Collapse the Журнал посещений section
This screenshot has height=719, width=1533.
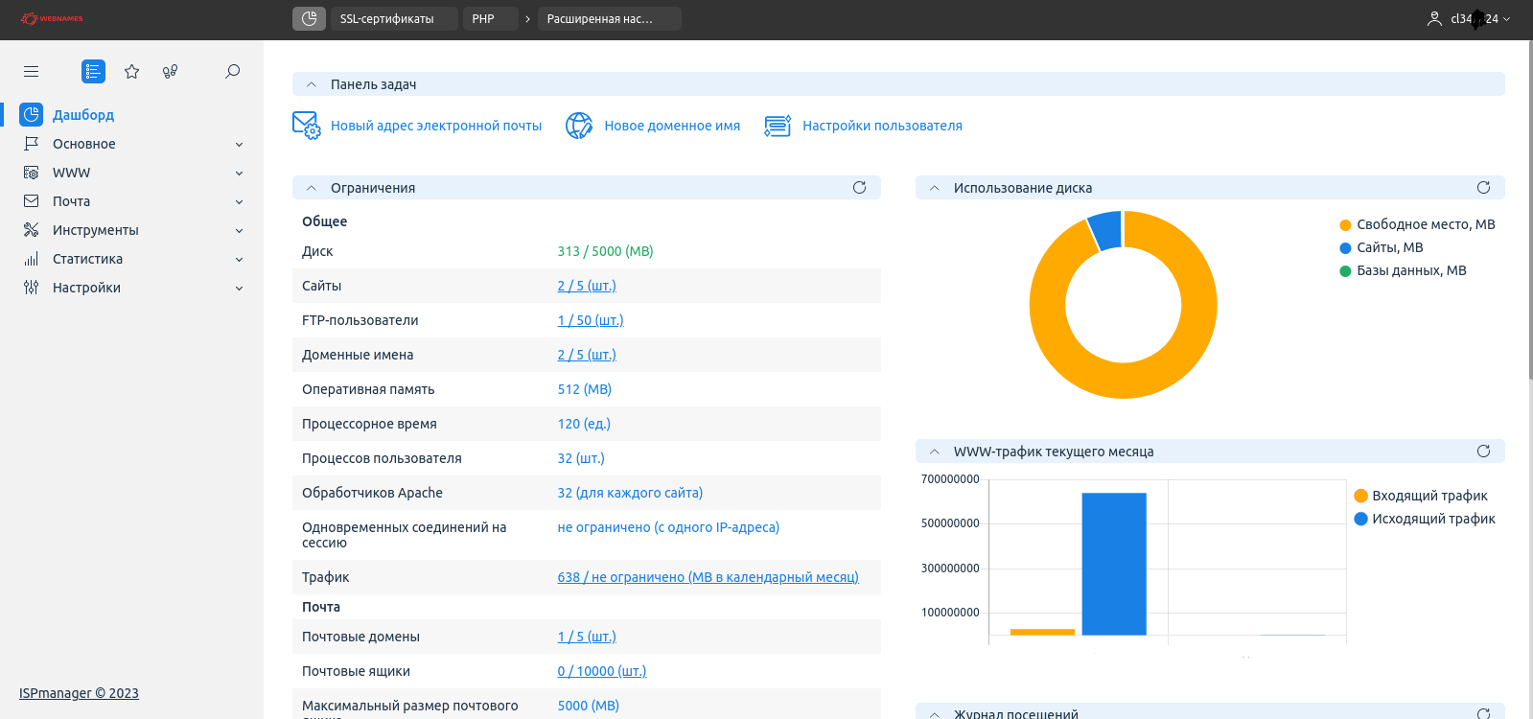934,714
